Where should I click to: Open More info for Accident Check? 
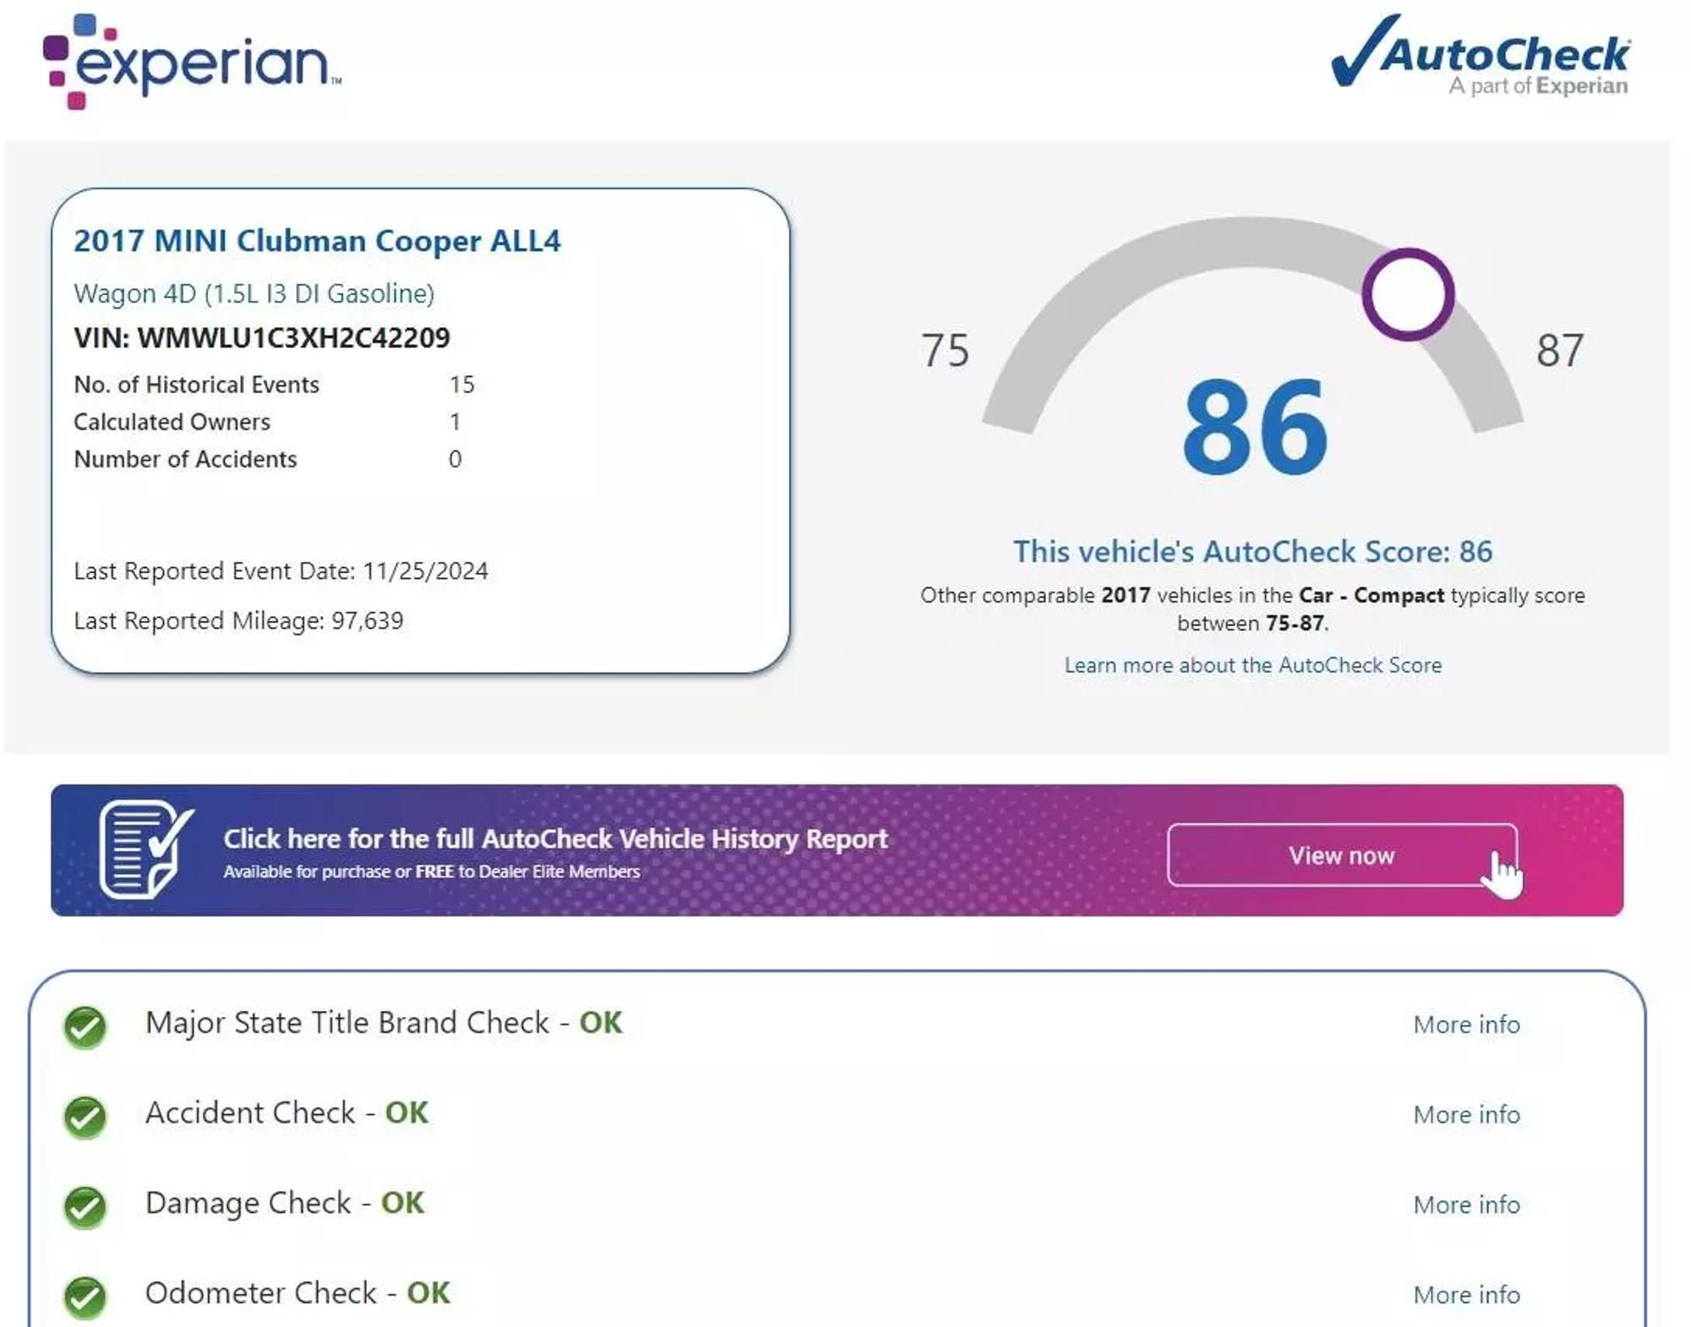(1467, 1115)
